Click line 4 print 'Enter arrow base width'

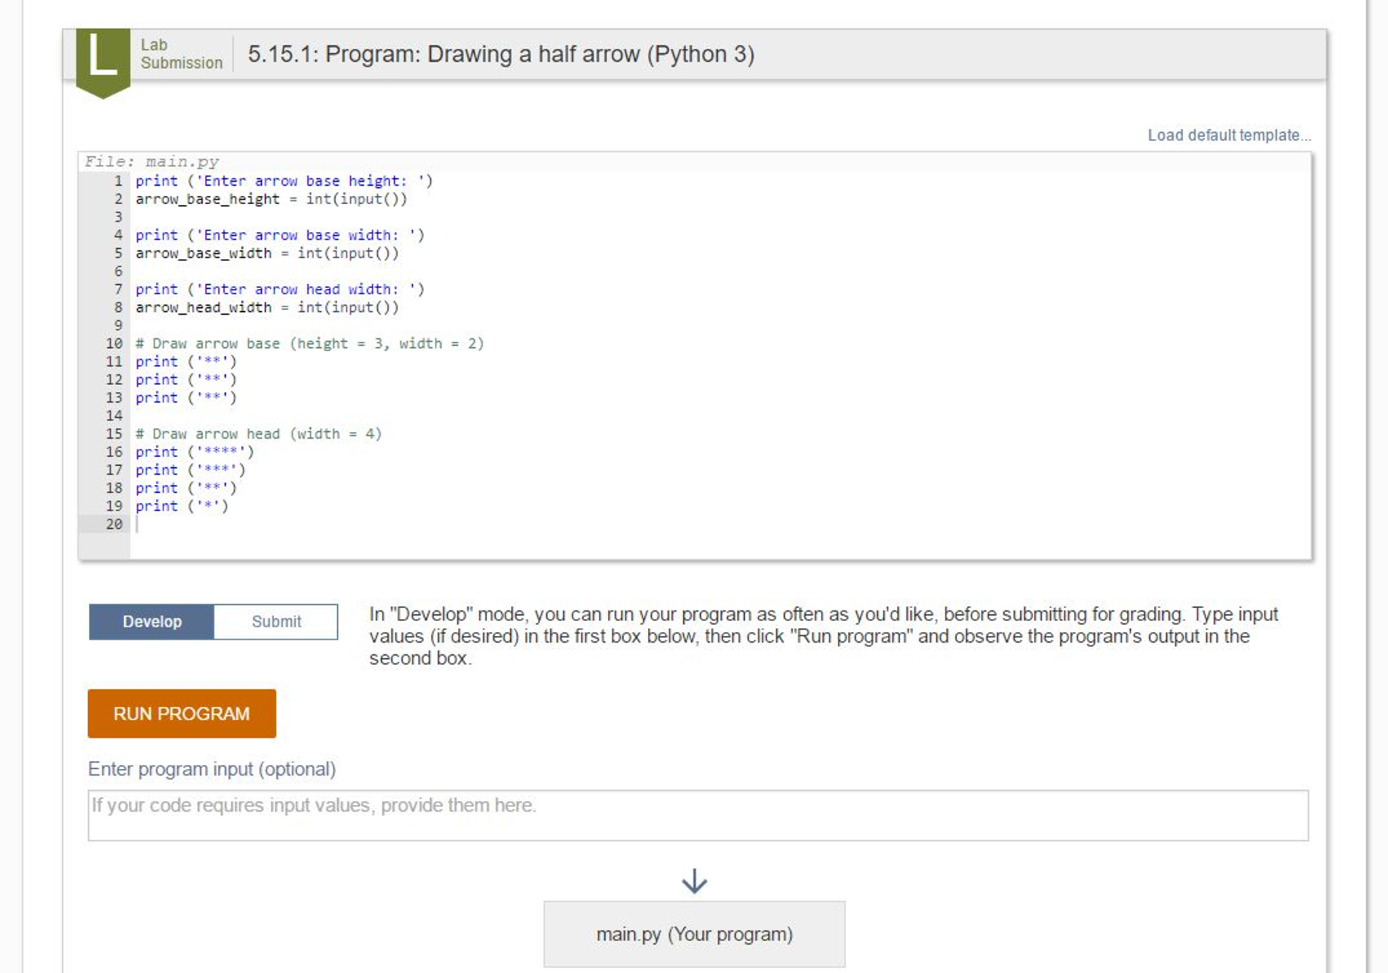coord(279,235)
